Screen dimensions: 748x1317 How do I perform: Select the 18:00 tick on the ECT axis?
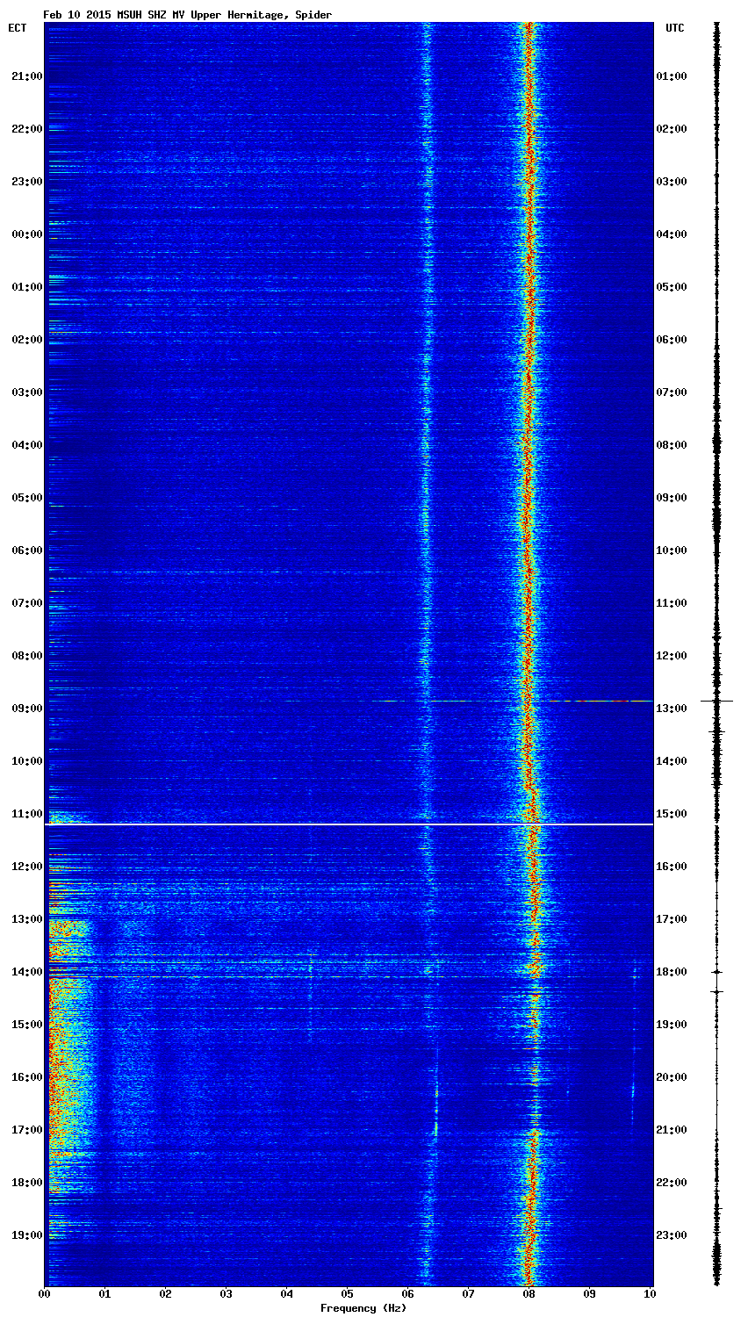pos(26,1183)
